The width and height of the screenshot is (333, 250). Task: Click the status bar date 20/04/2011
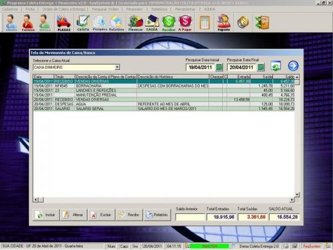[x=153, y=246]
